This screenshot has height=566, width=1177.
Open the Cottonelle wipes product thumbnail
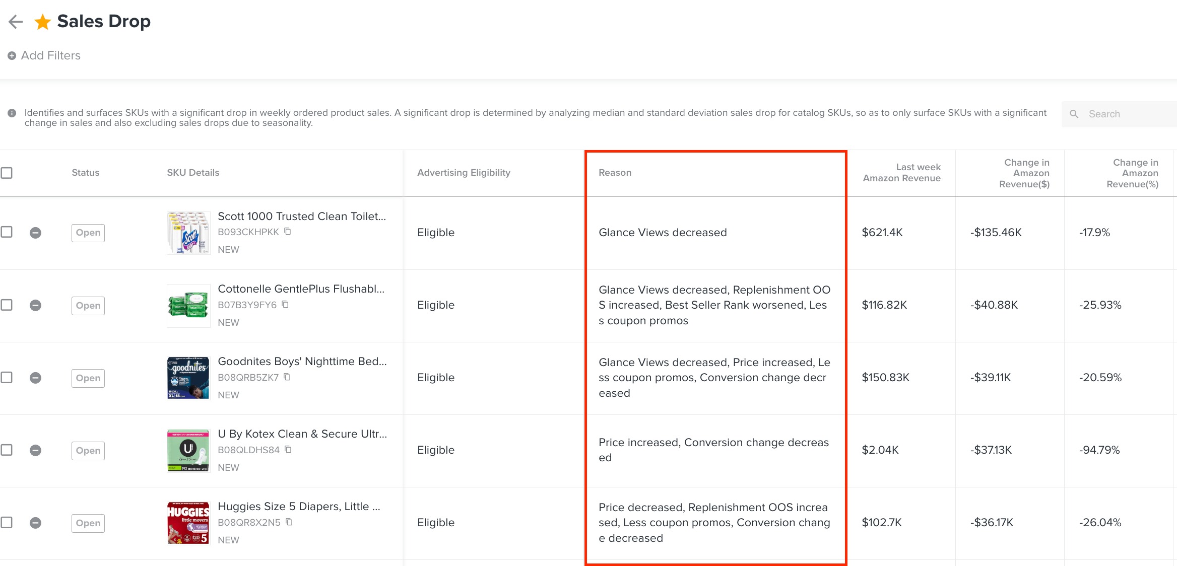(188, 306)
